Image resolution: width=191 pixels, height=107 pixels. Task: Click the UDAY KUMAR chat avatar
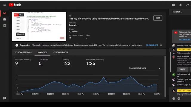point(174,57)
